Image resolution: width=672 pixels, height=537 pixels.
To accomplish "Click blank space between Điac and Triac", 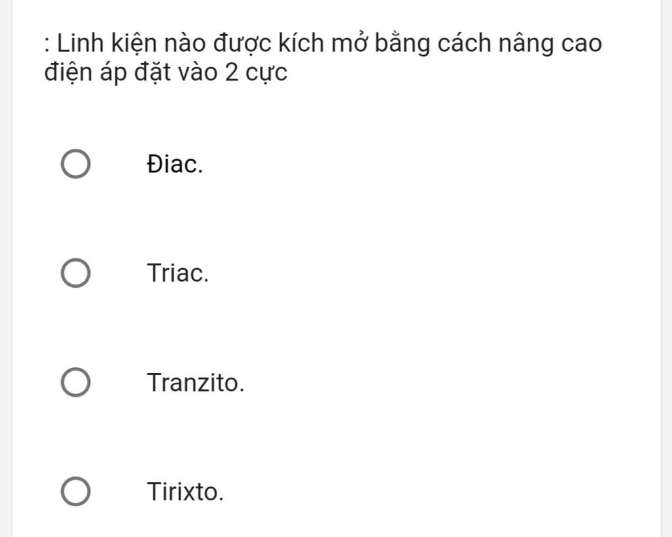I will [337, 218].
